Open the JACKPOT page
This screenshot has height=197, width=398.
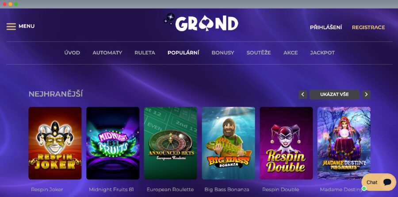tap(322, 53)
